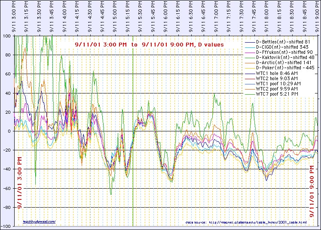Open the magnet data source URL link

pos(257,223)
